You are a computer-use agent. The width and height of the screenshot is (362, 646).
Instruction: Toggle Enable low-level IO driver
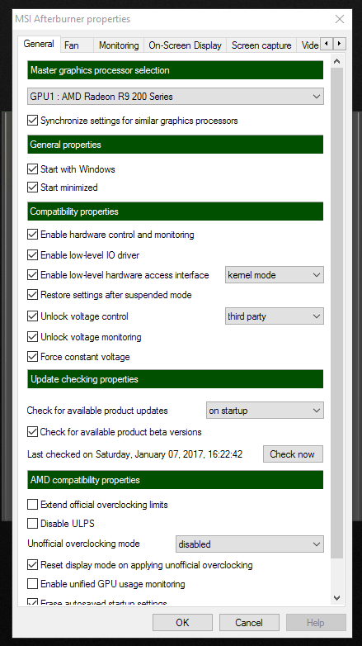[x=32, y=255]
